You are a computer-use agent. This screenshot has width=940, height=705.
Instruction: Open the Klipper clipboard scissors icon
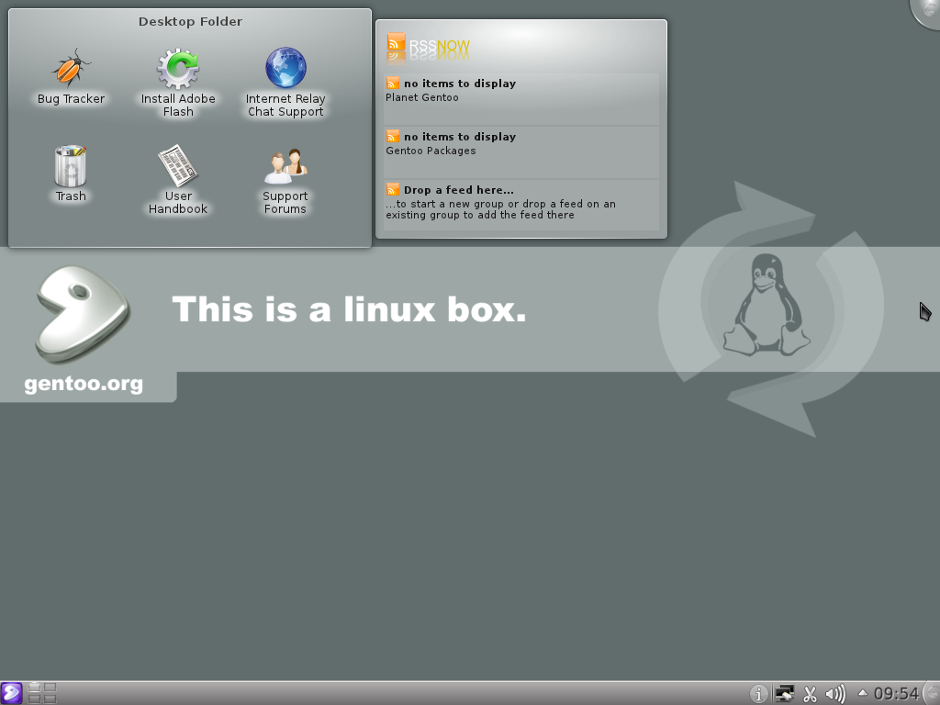tap(809, 694)
